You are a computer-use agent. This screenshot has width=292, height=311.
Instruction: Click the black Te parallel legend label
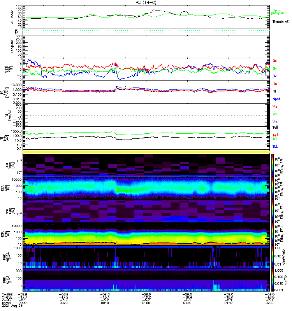275,128
